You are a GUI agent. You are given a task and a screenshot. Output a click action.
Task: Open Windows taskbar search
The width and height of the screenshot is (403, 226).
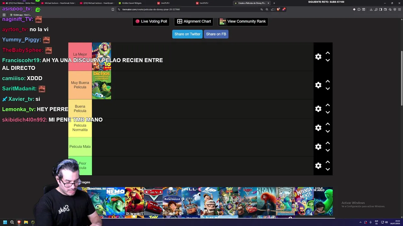click(x=12, y=222)
